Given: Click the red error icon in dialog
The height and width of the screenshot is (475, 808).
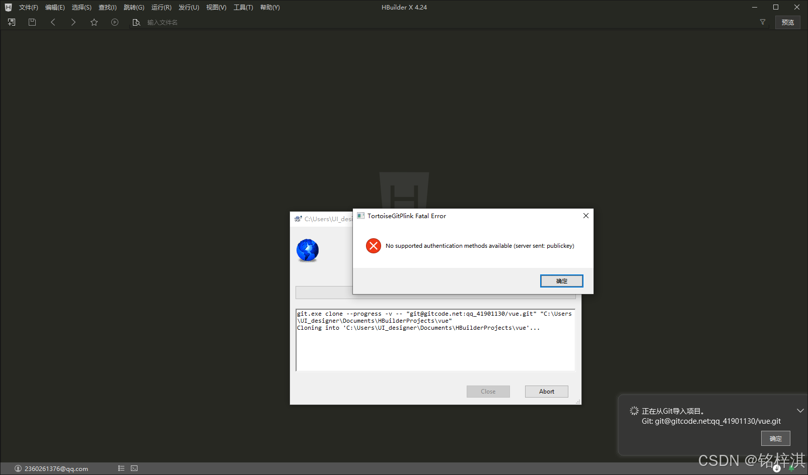Looking at the screenshot, I should pyautogui.click(x=374, y=246).
